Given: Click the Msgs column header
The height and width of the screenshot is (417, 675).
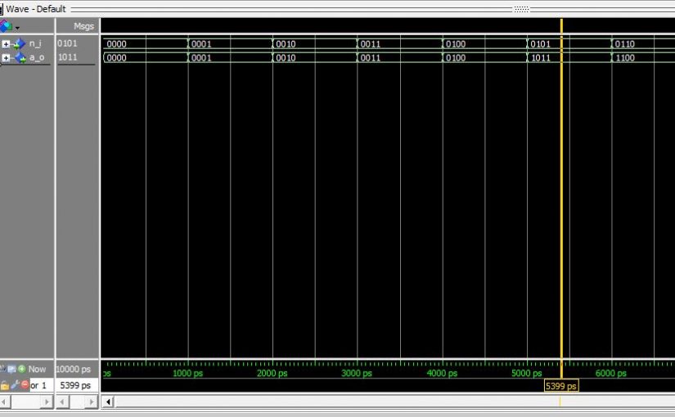Looking at the screenshot, I should point(83,26).
